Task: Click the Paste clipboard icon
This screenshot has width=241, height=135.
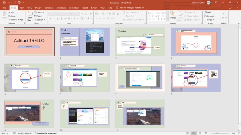Action: (x=5, y=14)
